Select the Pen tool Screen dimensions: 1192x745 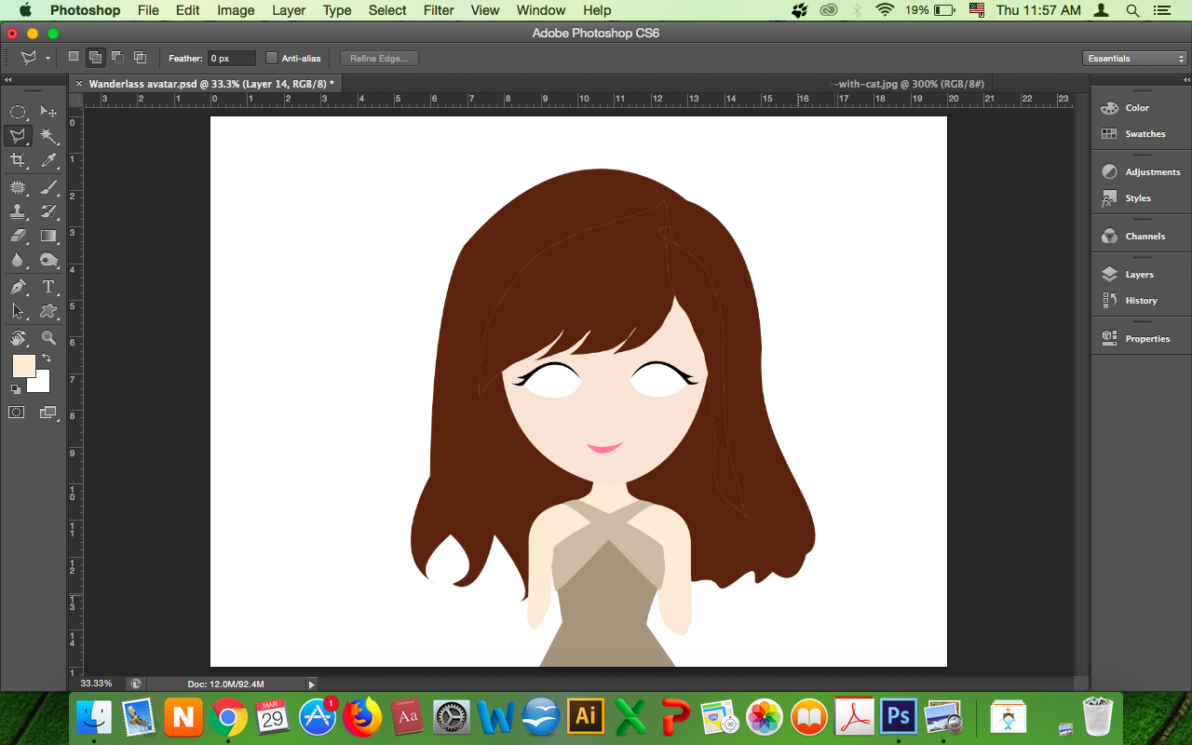[18, 287]
